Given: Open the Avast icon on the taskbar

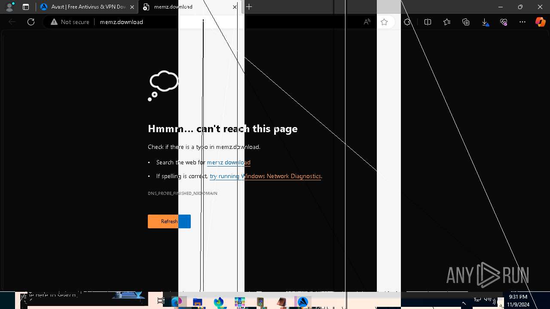Looking at the screenshot, I should coord(303,302).
